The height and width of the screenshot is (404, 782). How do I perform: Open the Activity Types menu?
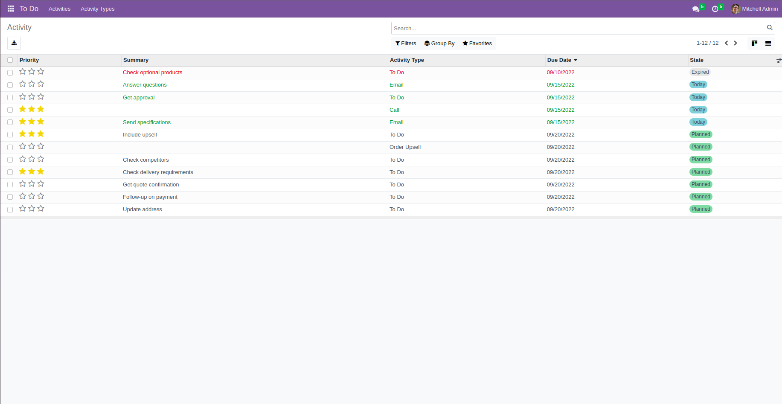[98, 9]
